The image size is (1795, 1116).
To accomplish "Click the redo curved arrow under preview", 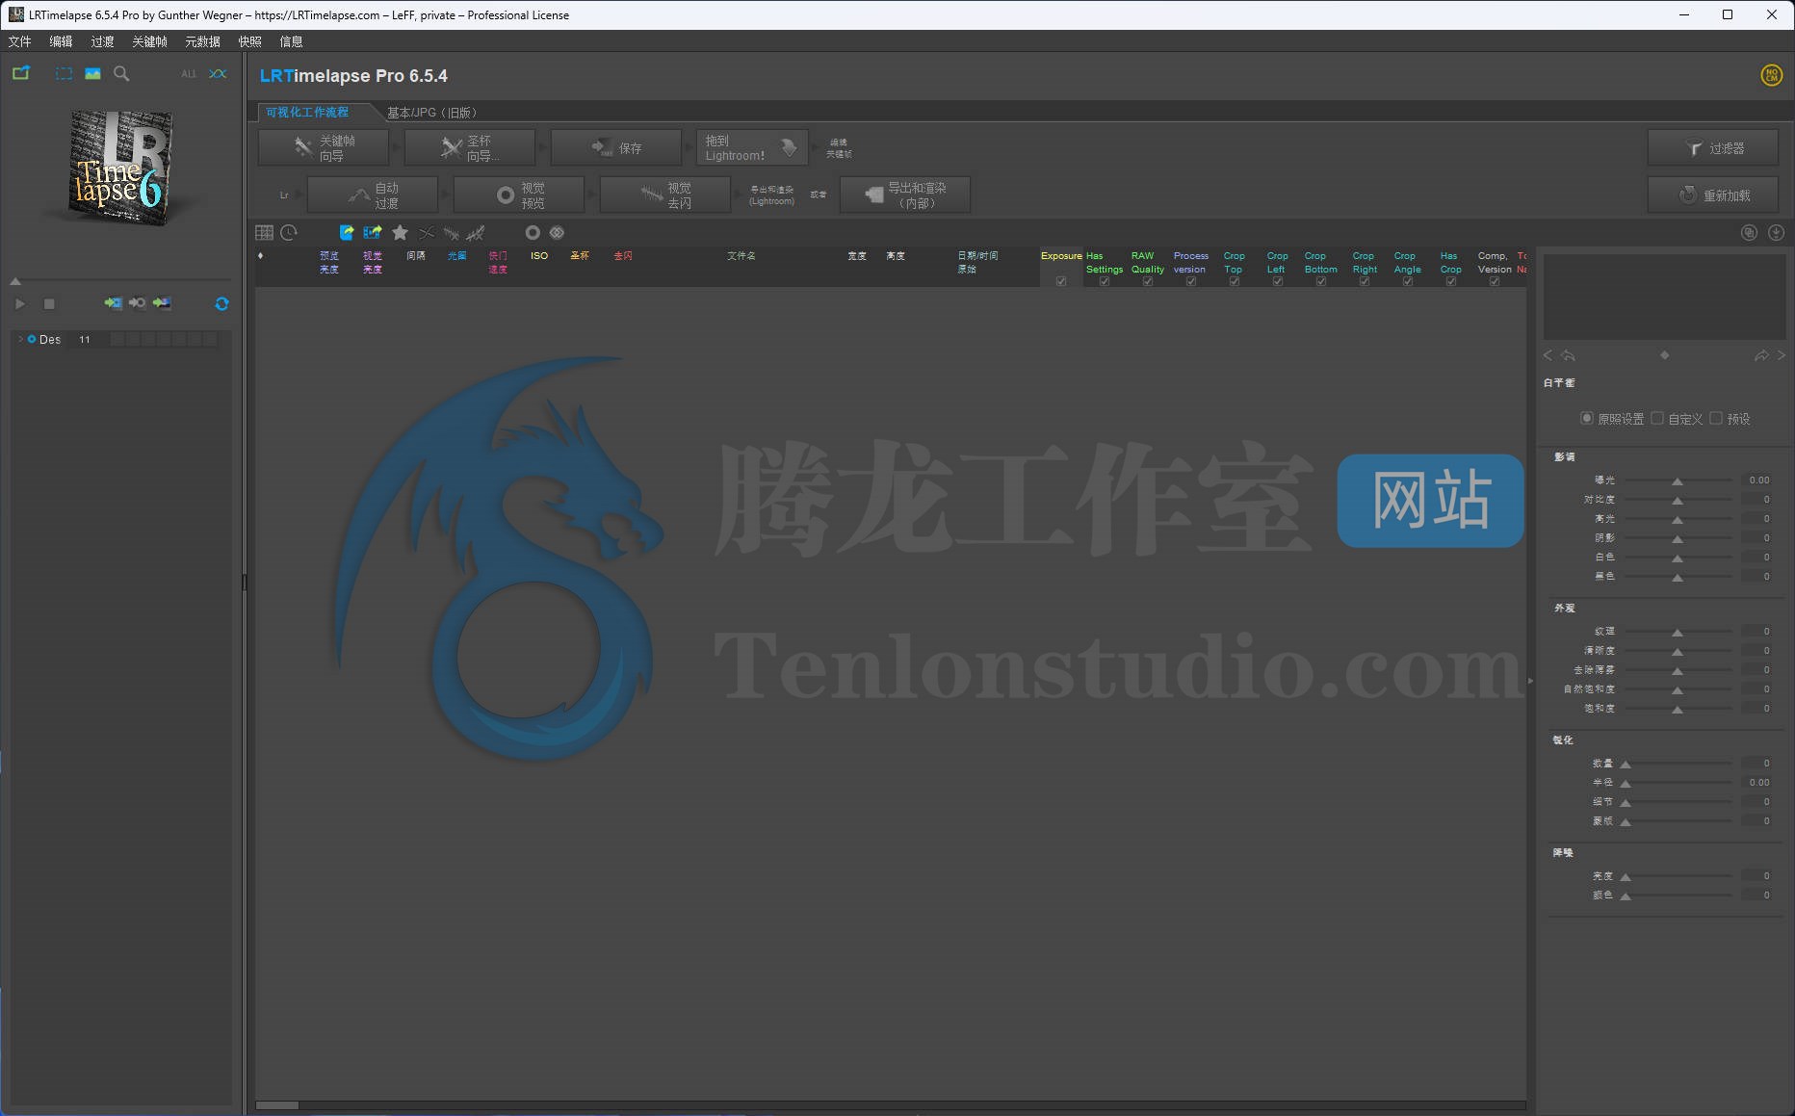I will coord(1761,355).
